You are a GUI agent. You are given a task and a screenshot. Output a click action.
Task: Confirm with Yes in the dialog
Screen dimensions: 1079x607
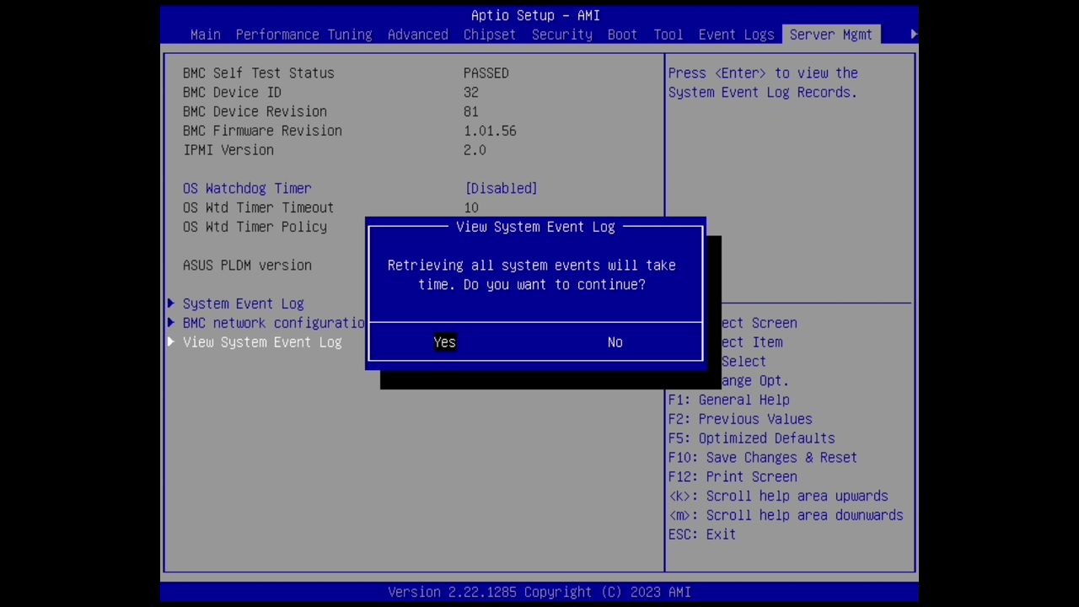point(444,342)
